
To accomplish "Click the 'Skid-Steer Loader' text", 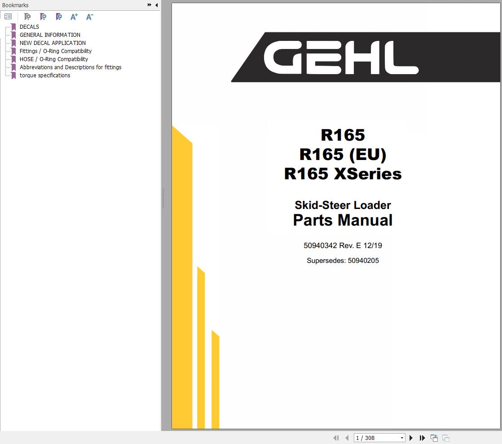I will tap(343, 205).
